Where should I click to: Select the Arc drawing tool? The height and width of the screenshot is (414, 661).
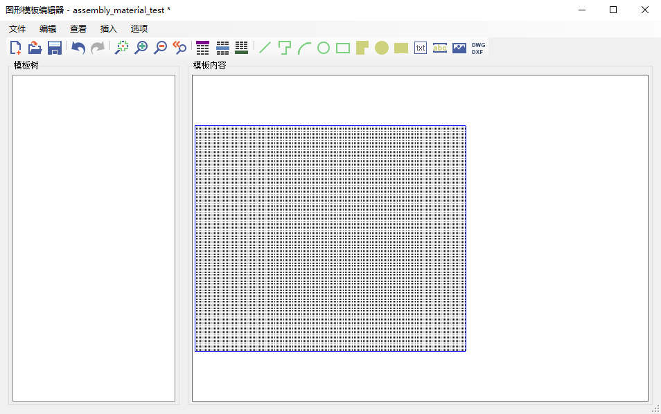pos(304,48)
